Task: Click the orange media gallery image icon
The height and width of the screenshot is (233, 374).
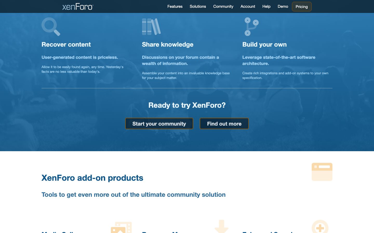Action: [121, 227]
